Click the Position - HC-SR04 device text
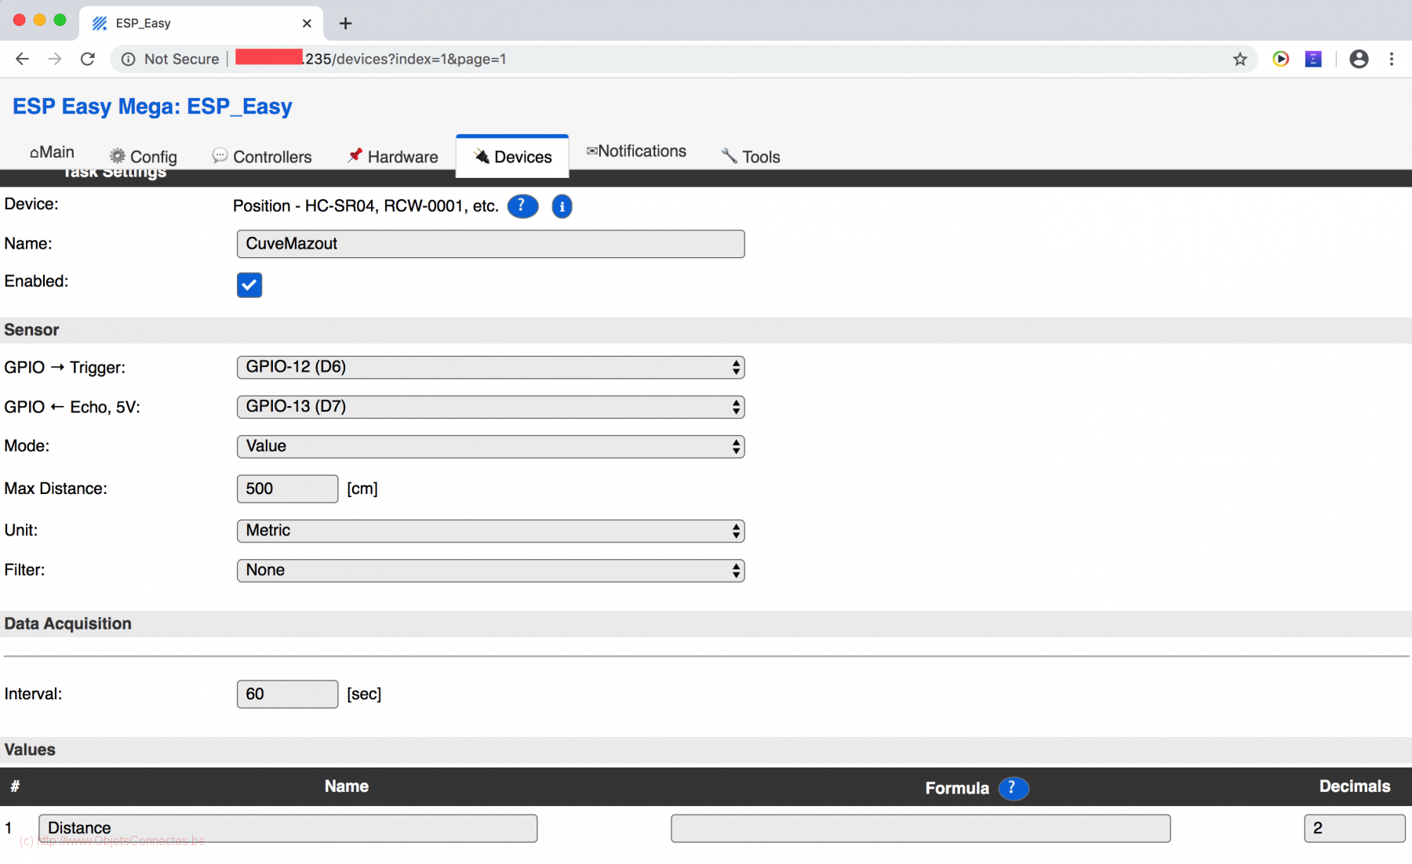 point(366,206)
